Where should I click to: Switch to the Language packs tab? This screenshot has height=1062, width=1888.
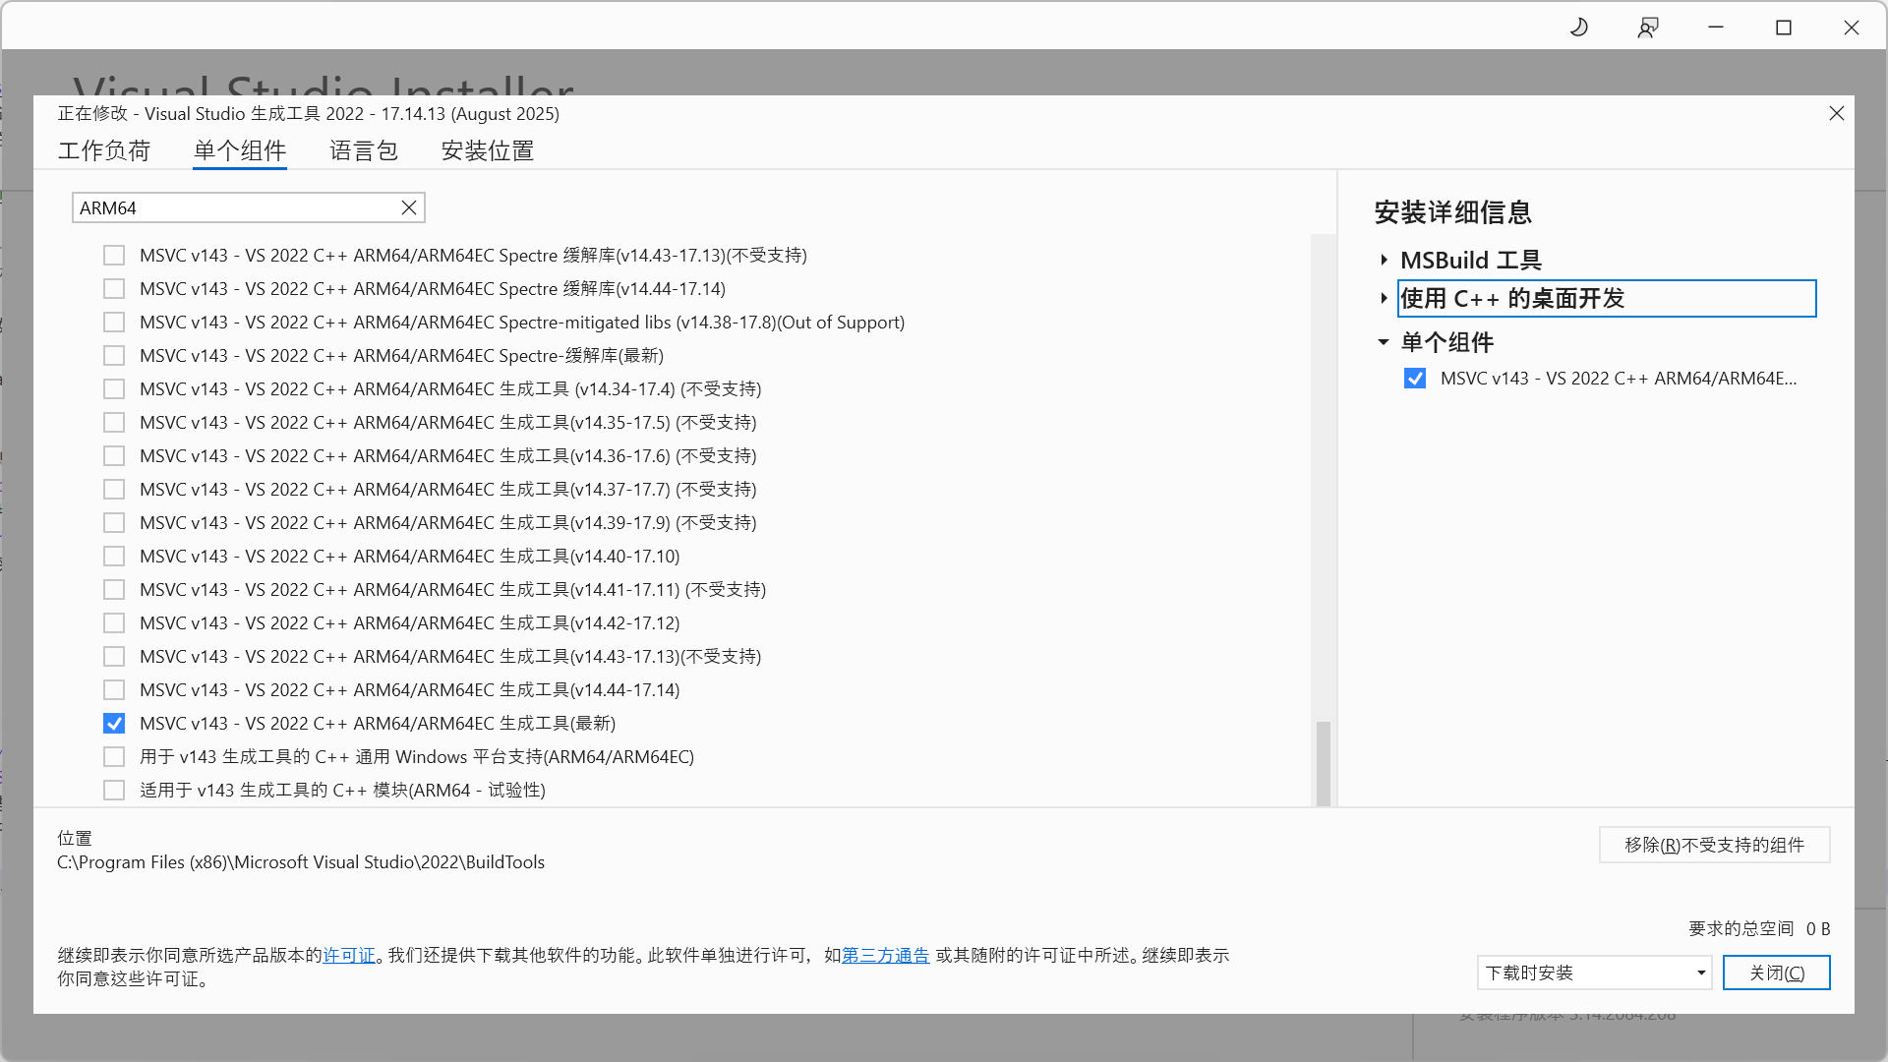364,150
